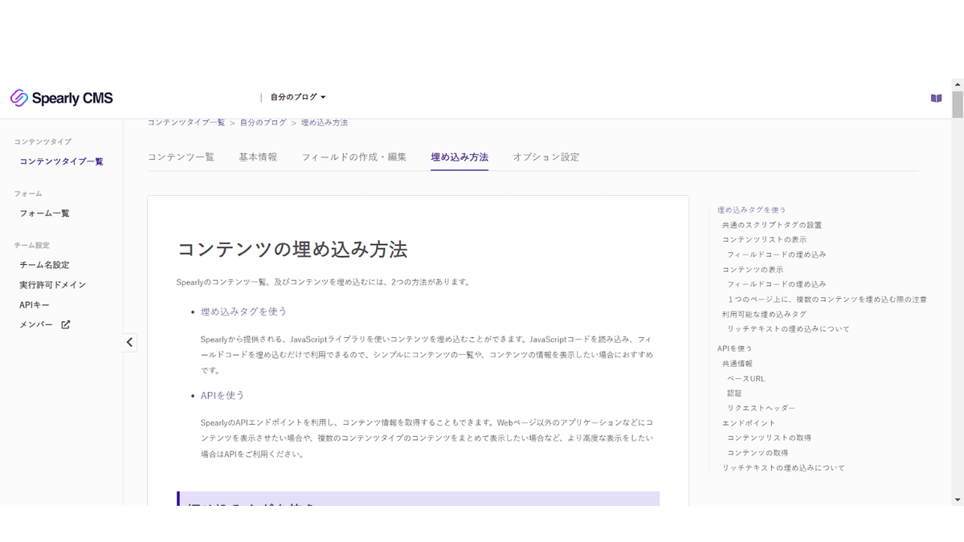
Task: Jump to ベースURL section
Action: 746,378
